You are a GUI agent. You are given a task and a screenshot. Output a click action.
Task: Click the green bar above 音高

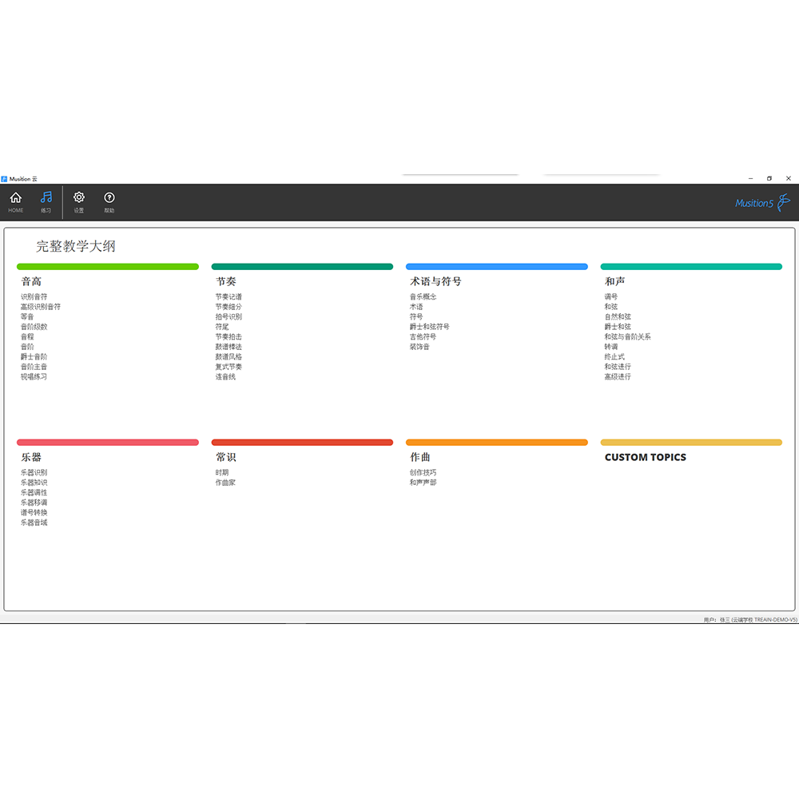(108, 267)
